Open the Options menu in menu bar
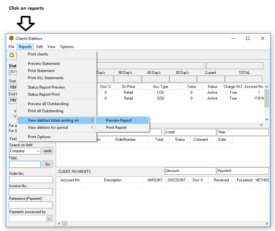 tap(67, 47)
